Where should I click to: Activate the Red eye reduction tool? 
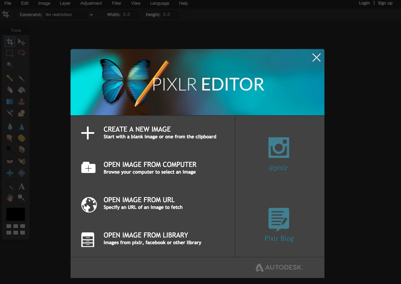pos(10,161)
